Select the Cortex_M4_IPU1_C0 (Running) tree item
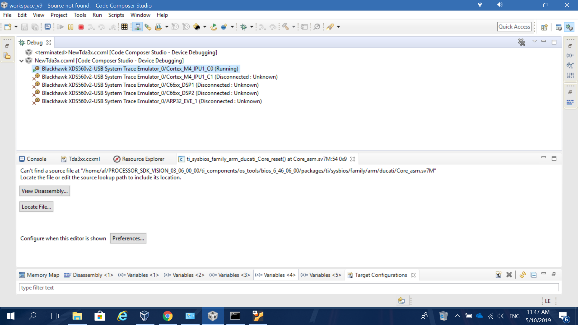The image size is (578, 325). coord(136,69)
